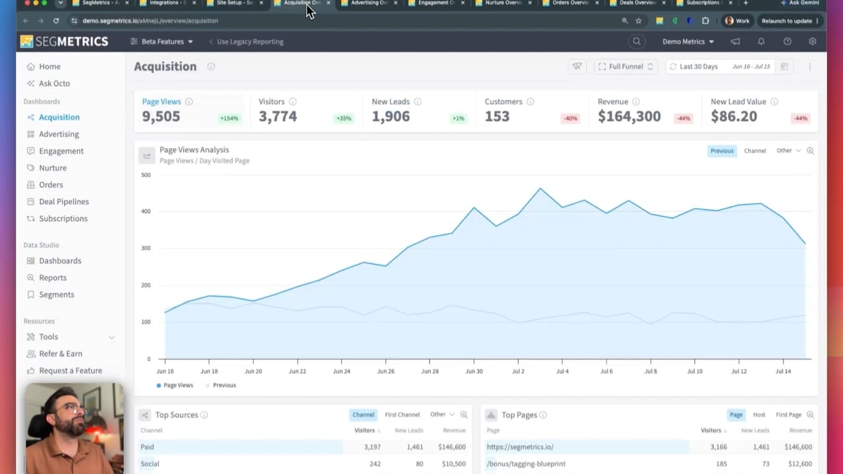This screenshot has height=474, width=843.
Task: Open the https://segmetrics.io/ page link
Action: (x=520, y=447)
